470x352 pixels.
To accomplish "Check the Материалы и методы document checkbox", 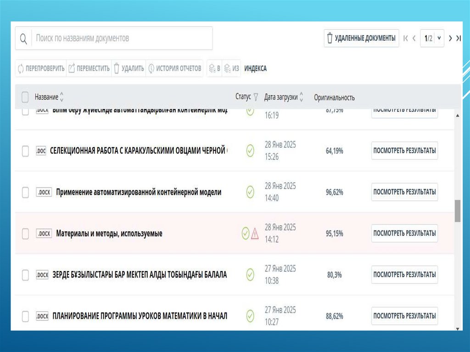I will [x=25, y=234].
